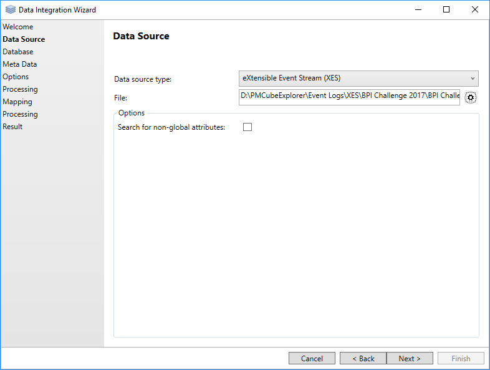Click the File path input field
The image size is (490, 370).
pos(349,97)
